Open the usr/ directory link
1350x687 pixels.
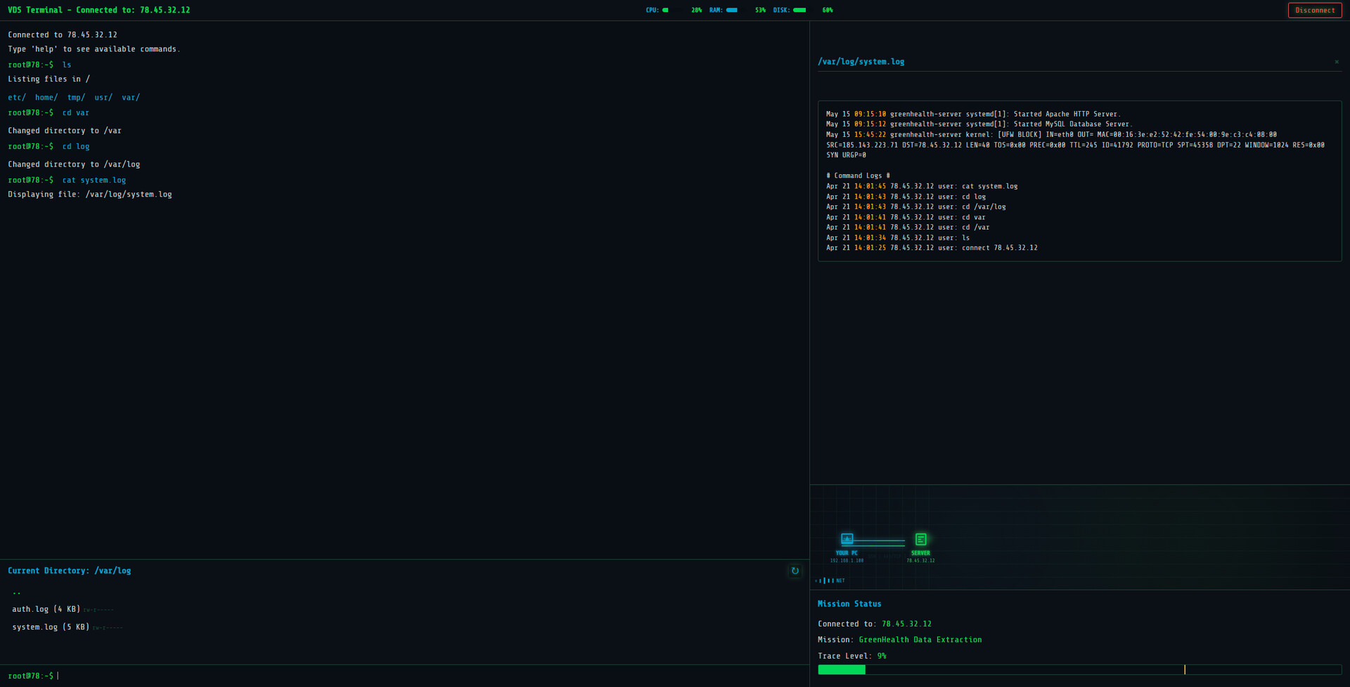tap(103, 97)
